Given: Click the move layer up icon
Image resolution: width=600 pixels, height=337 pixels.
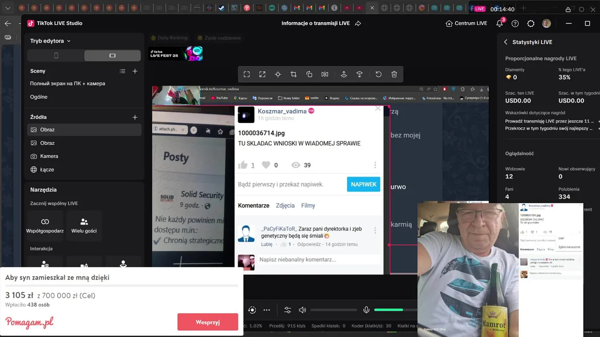Looking at the screenshot, I should 344,74.
